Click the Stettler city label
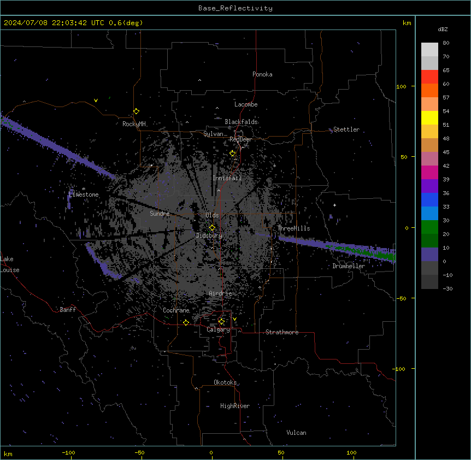The width and height of the screenshot is (471, 460). point(346,129)
